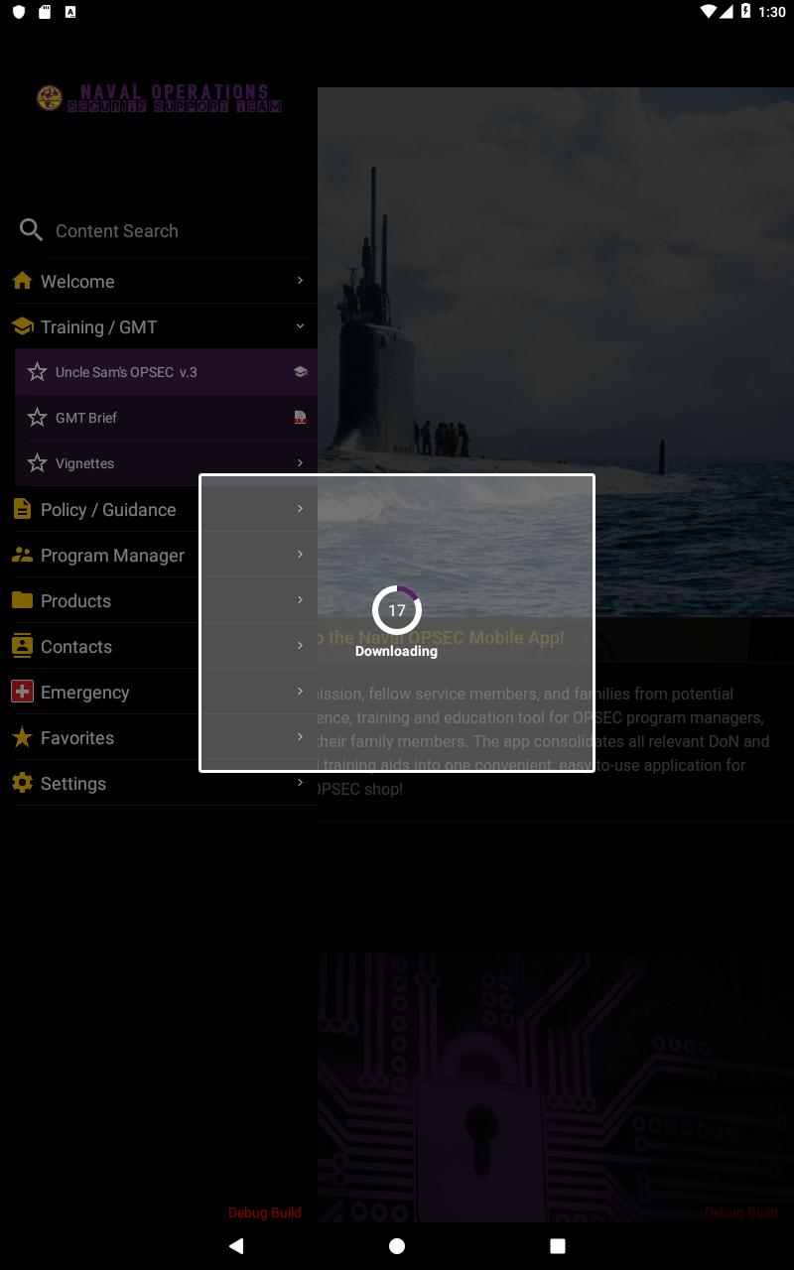Screen dimensions: 794x1270
Task: Tap the Favorites gold star icon
Action: (22, 737)
